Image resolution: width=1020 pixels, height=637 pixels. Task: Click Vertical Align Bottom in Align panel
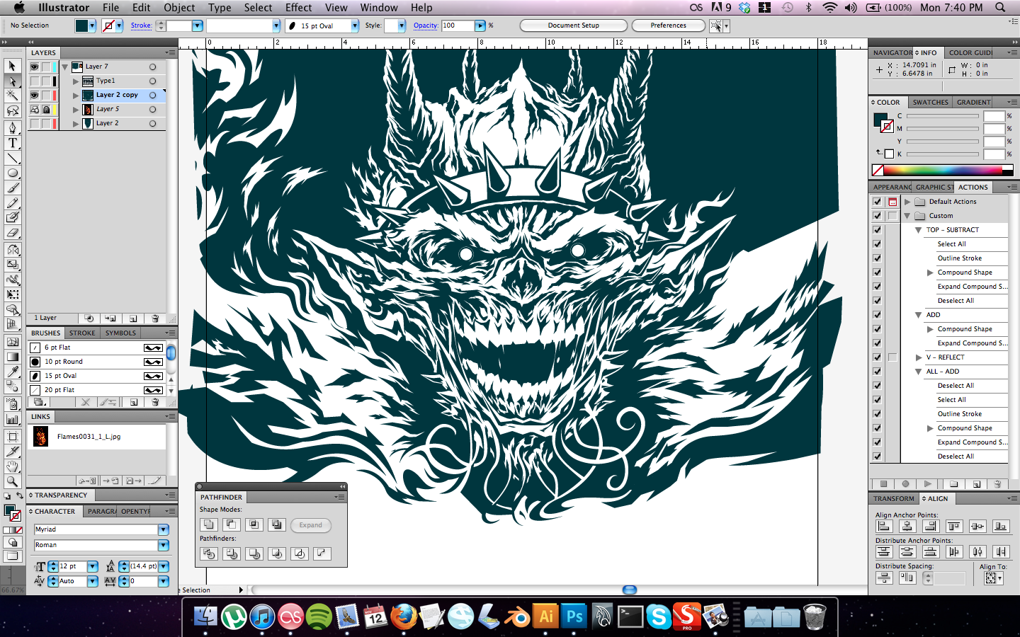point(1001,526)
